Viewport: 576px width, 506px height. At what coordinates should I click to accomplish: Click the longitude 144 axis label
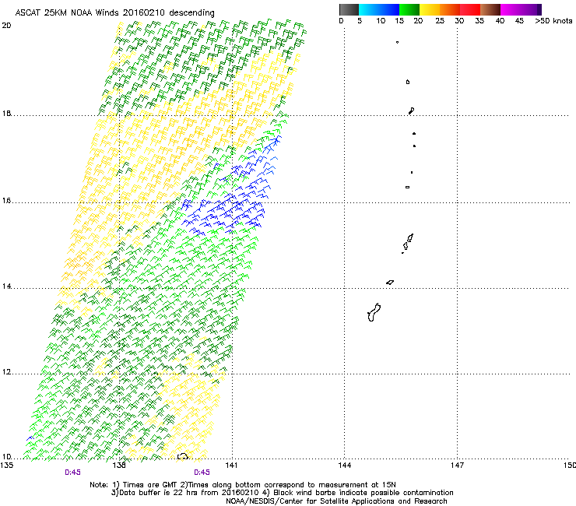345,466
